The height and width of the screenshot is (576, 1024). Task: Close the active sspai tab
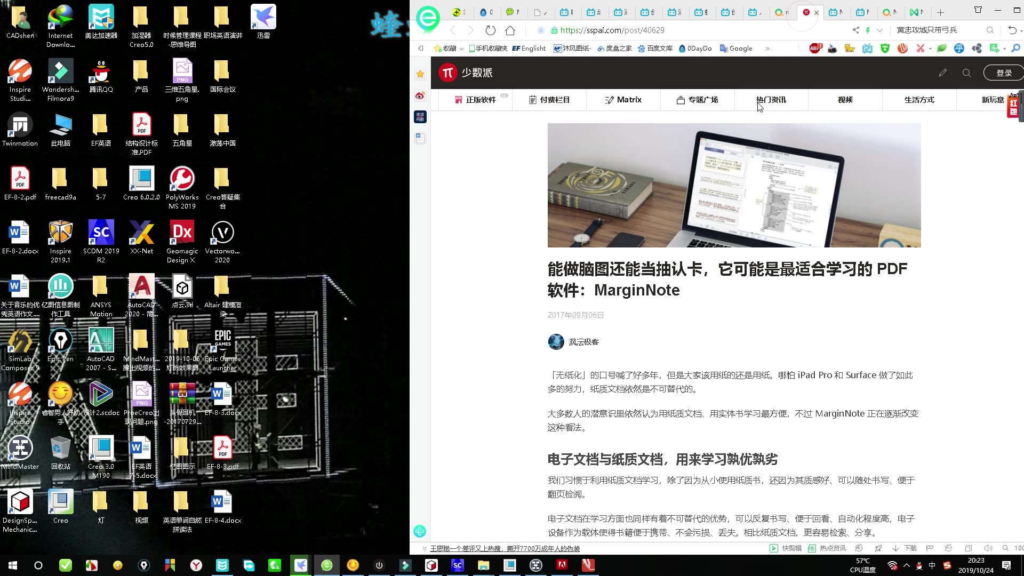click(x=816, y=12)
